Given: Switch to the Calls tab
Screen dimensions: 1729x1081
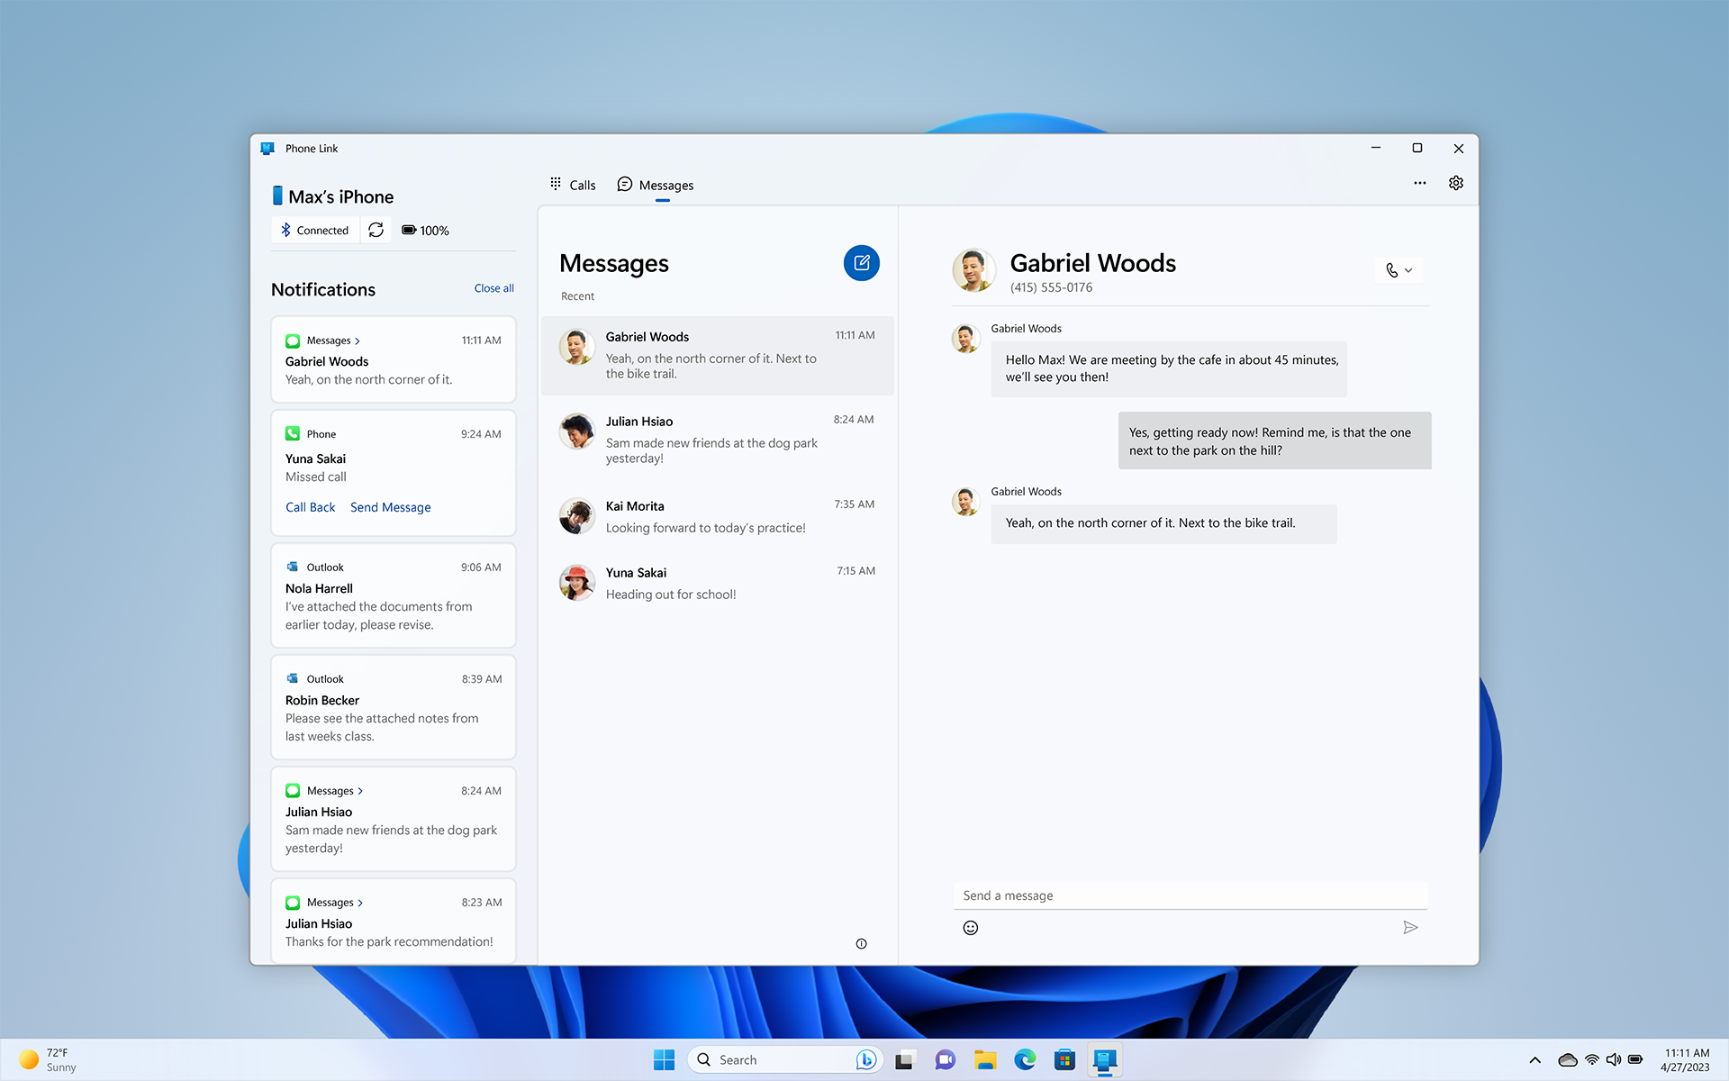Looking at the screenshot, I should 574,185.
